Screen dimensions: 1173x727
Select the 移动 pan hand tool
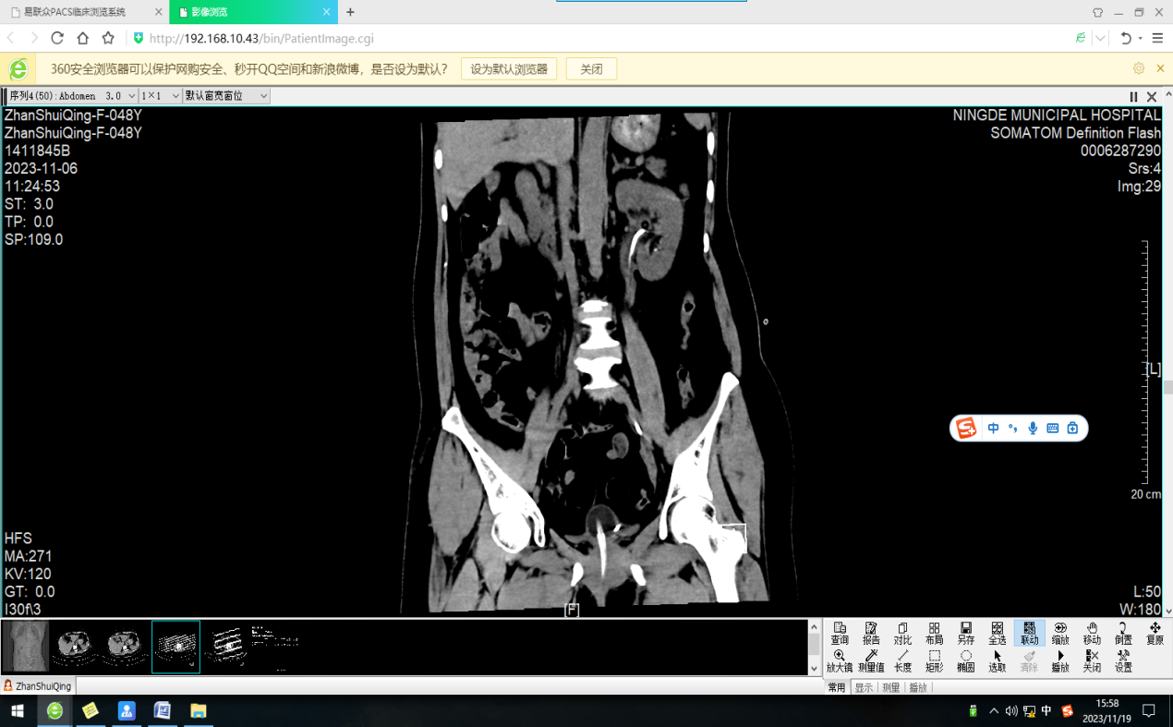tap(1092, 633)
